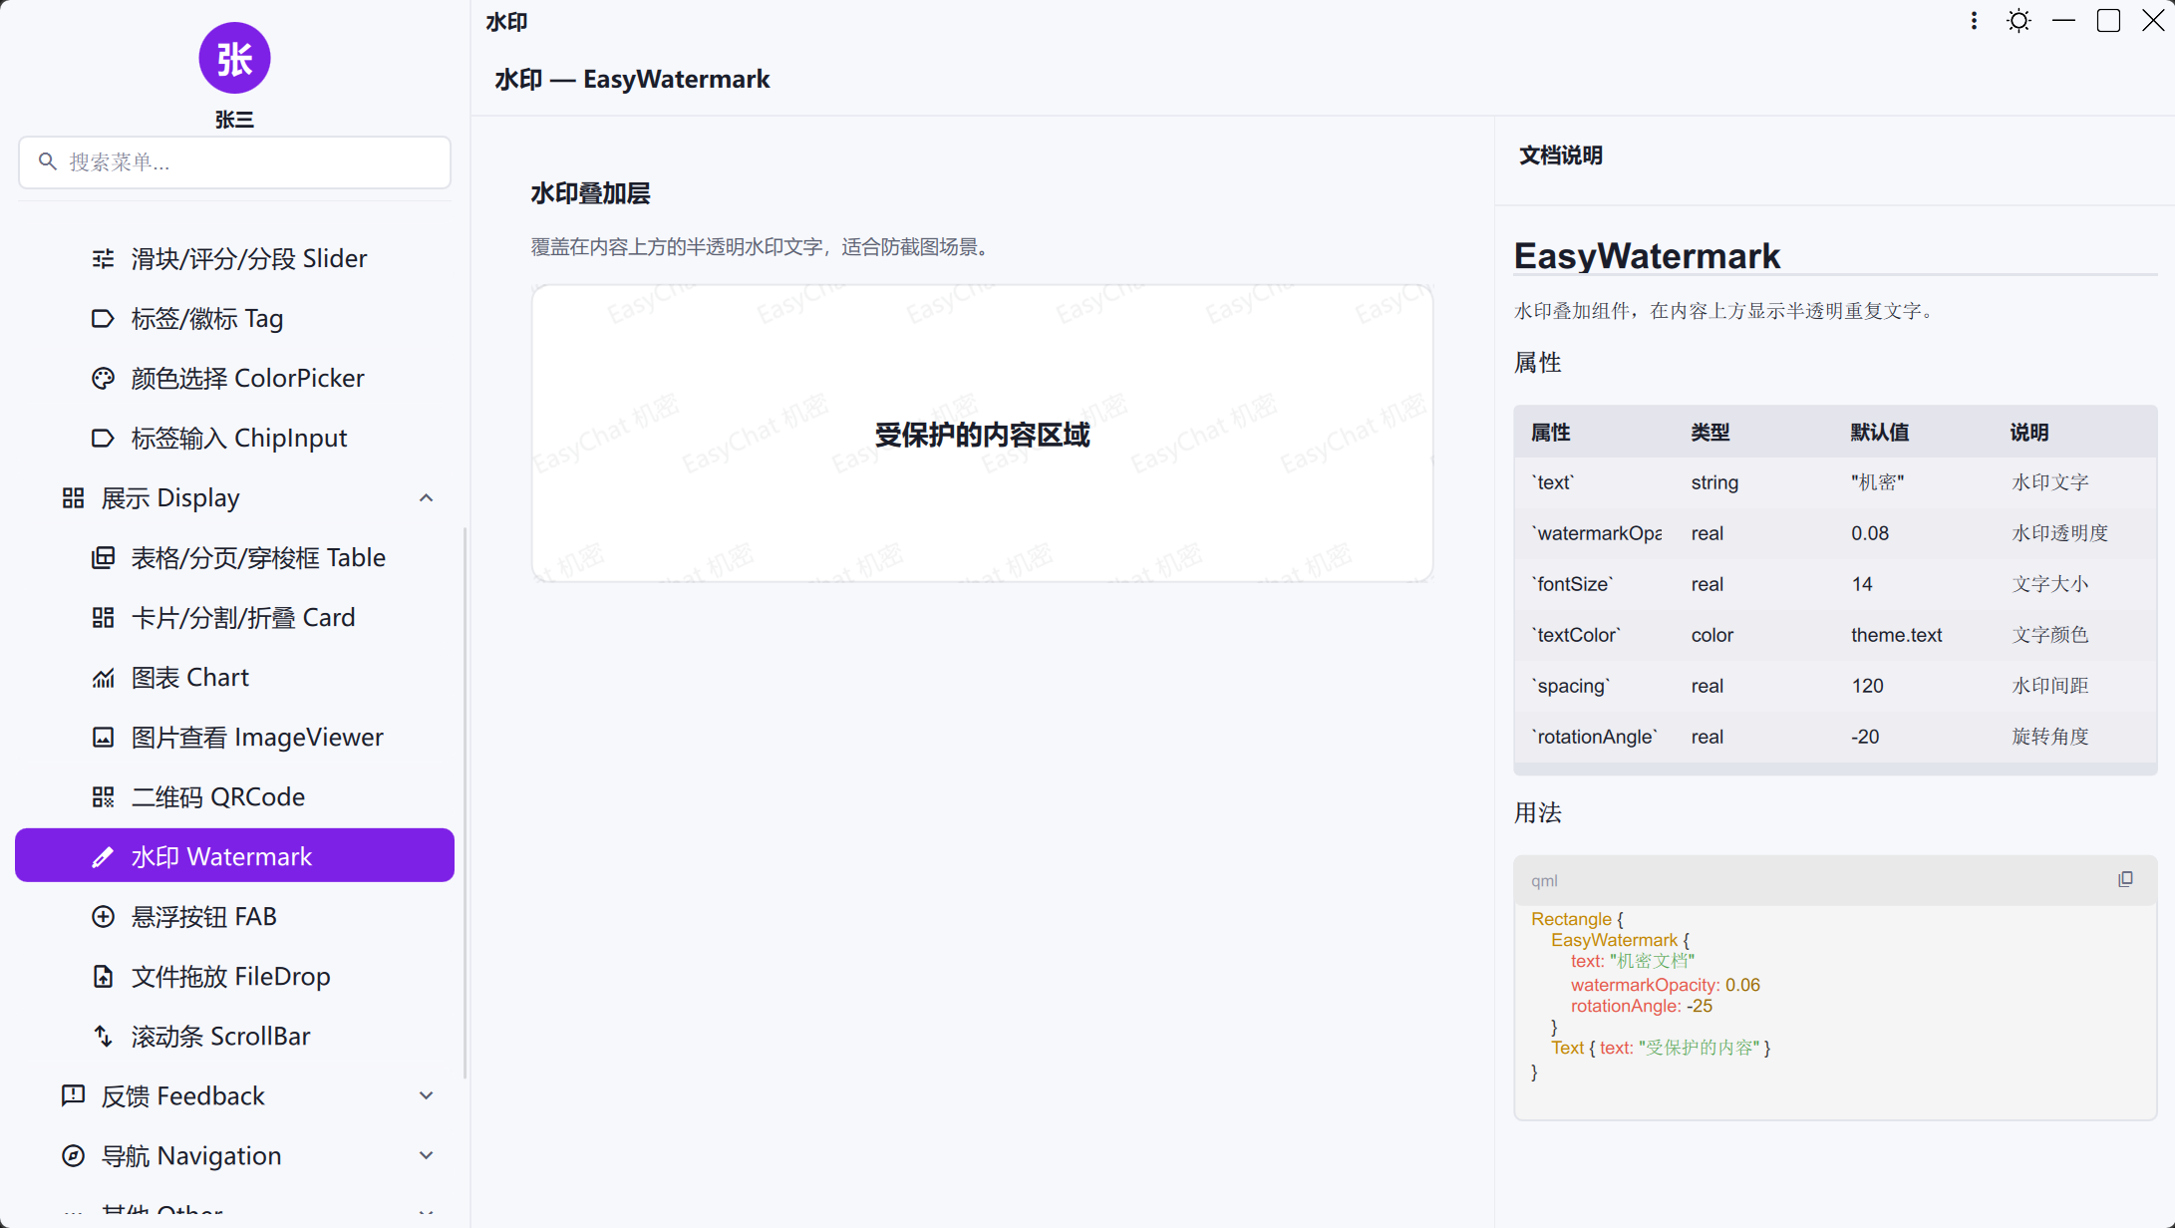2175x1228 pixels.
Task: Open 悬浮按钮 FAB page
Action: click(234, 917)
